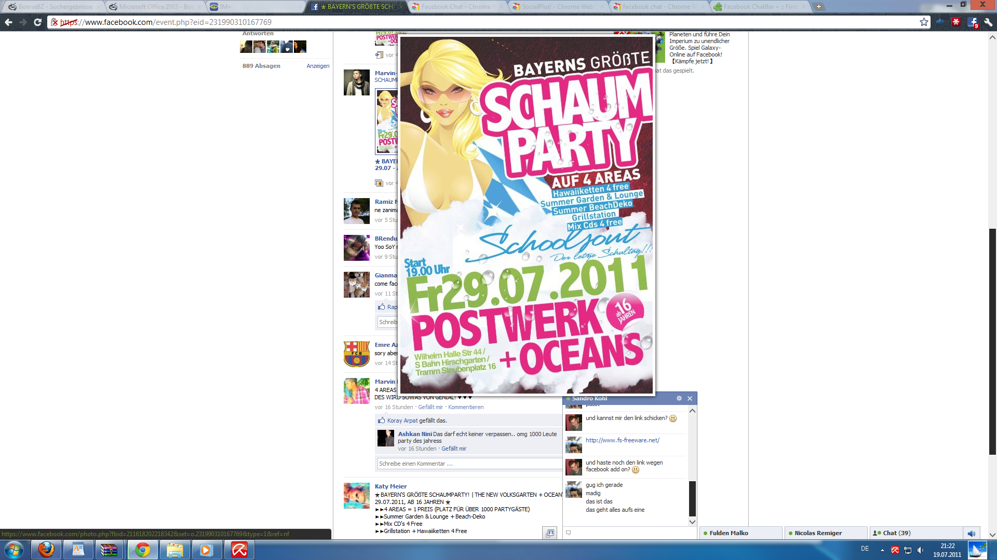Open the system volume tray icon
Viewport: 997px width, 560px height.
pos(921,550)
